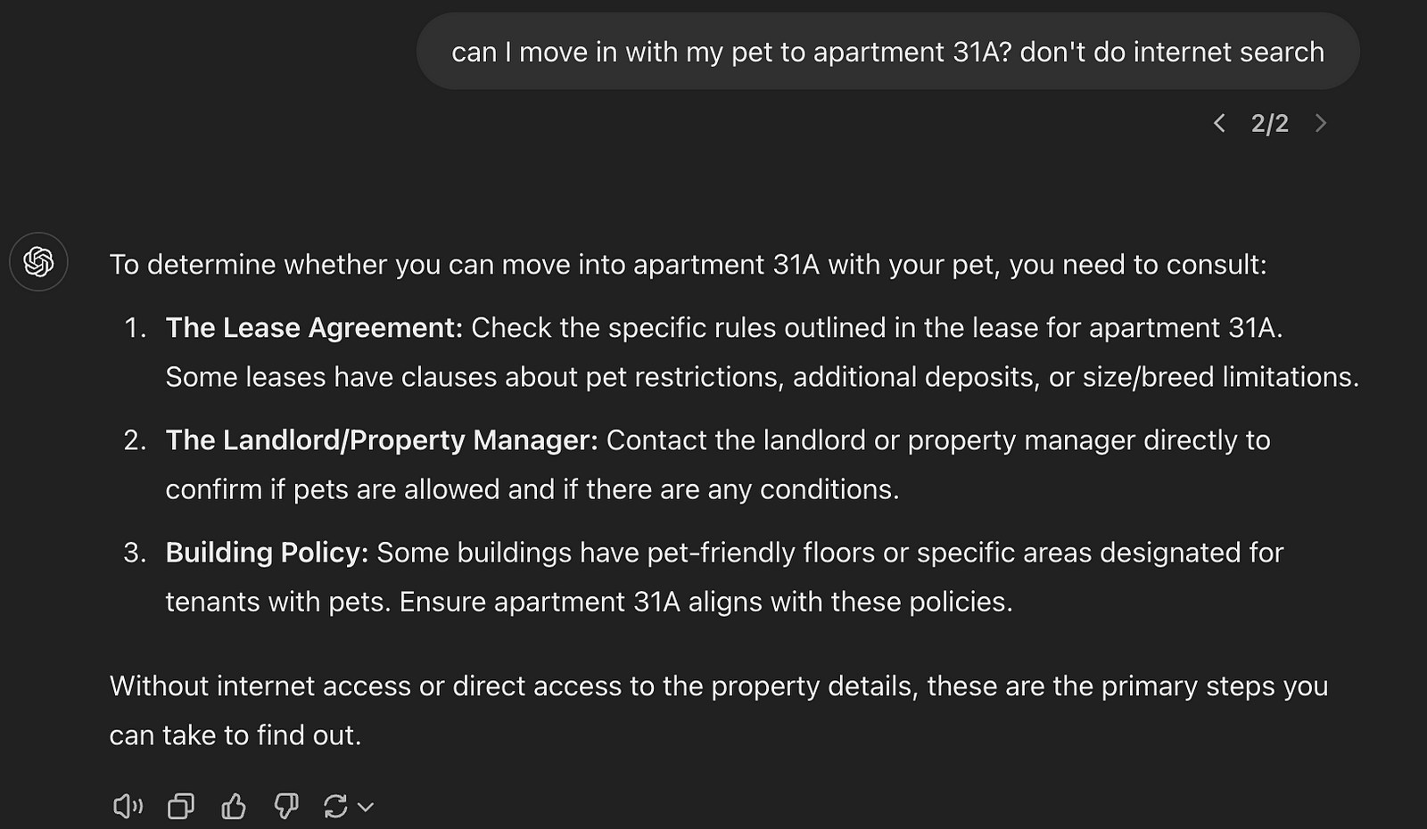Open the model switch chevron beside regenerate
Screen dimensions: 1427x829
coord(366,808)
